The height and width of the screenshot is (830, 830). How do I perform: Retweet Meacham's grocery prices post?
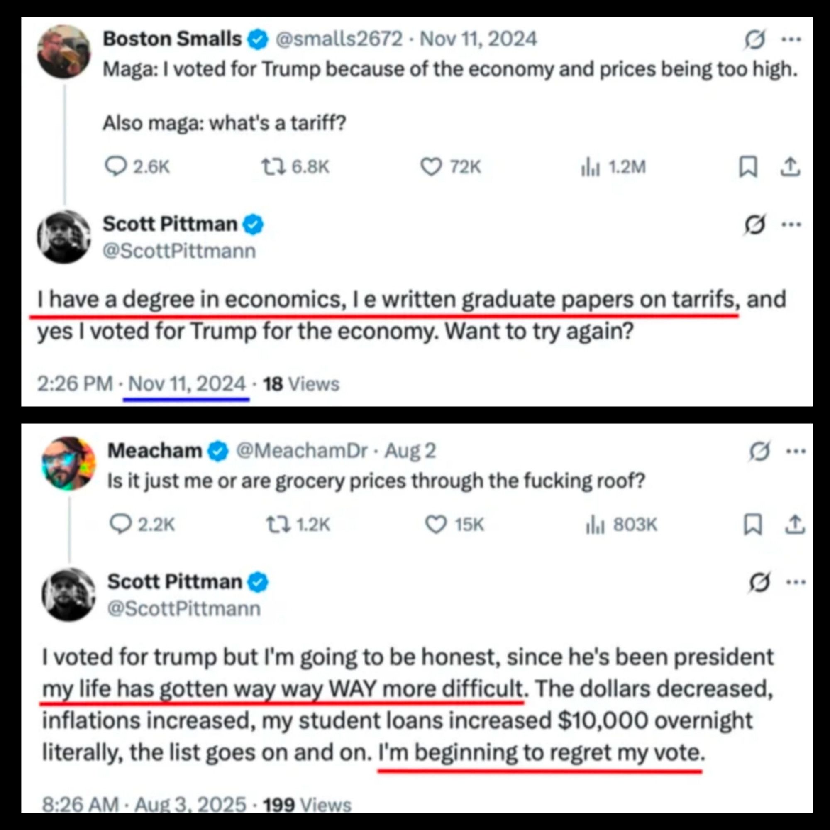point(278,525)
